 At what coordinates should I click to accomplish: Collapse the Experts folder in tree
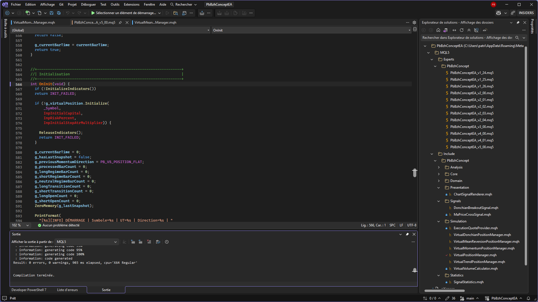click(432, 59)
